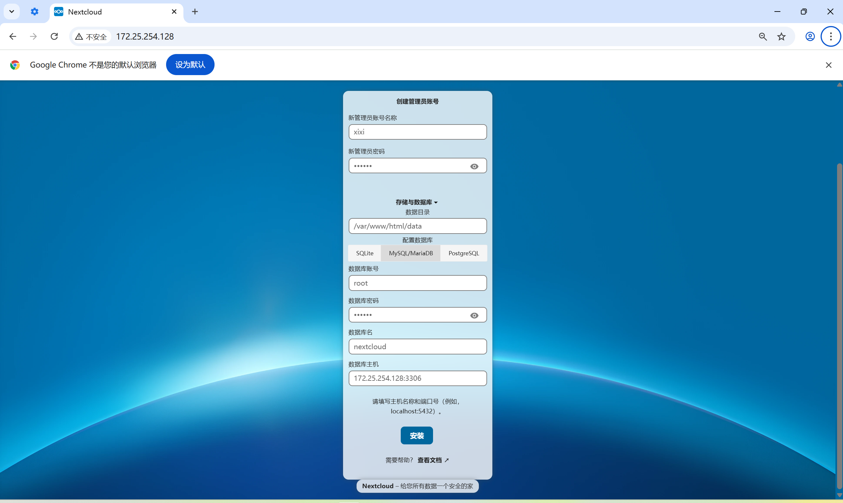Collapse the 存储与数据库 section
Image resolution: width=843 pixels, height=503 pixels.
pos(417,202)
